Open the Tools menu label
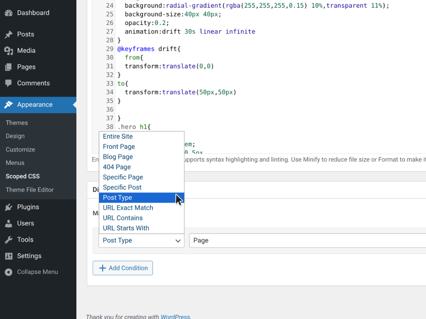Screen dimensions: 426x319 pyautogui.click(x=25, y=239)
